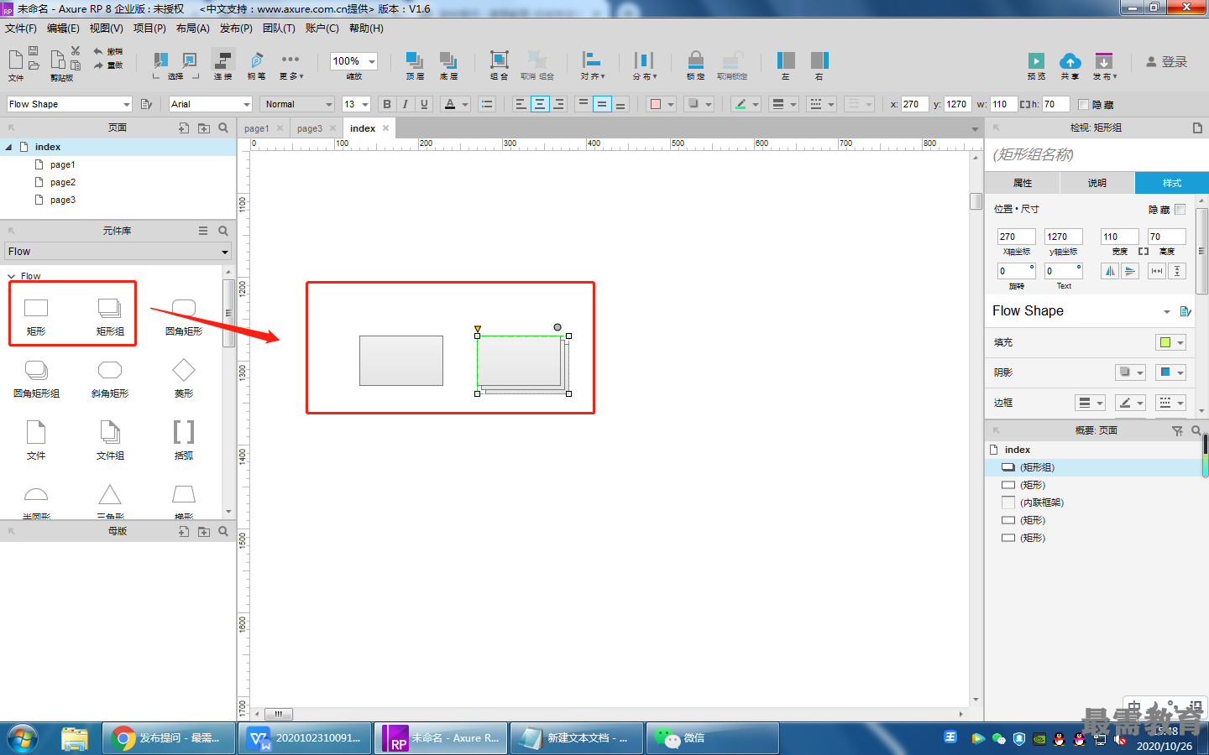The width and height of the screenshot is (1209, 755).
Task: Toggle Underline formatting
Action: point(424,104)
